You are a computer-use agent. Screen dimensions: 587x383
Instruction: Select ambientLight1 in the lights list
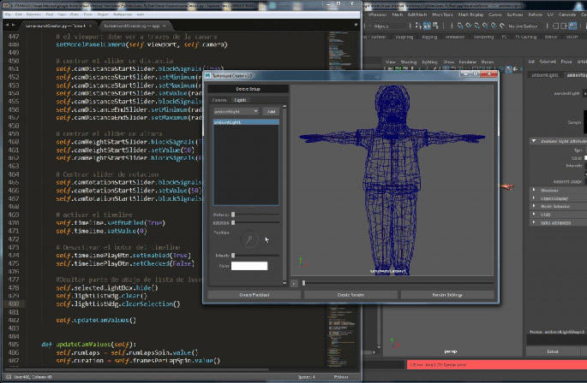[x=246, y=122]
